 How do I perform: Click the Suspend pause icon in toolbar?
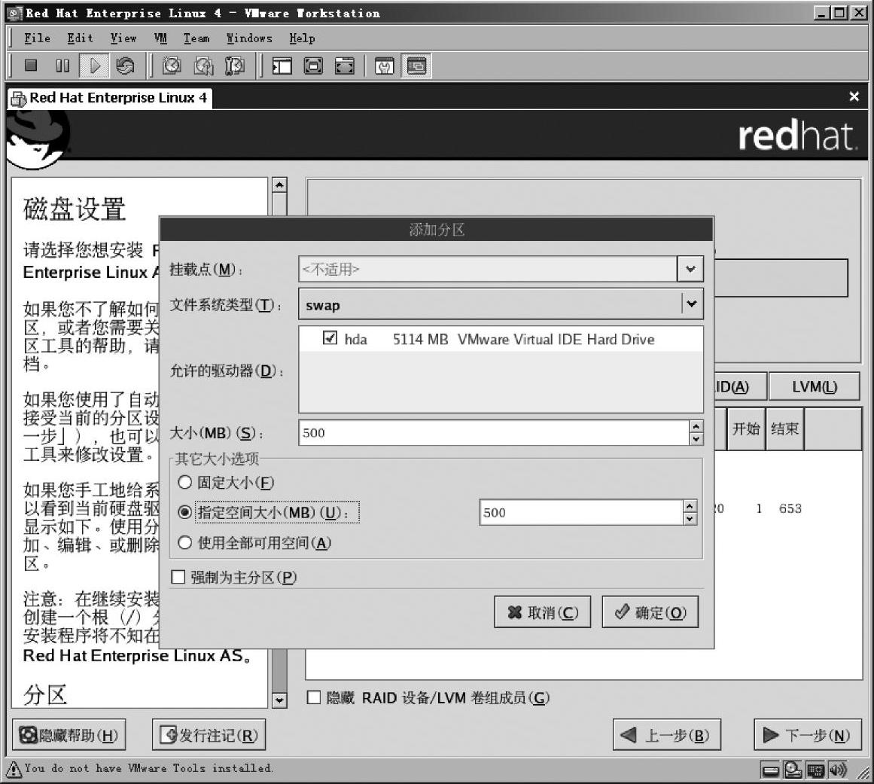[x=62, y=66]
